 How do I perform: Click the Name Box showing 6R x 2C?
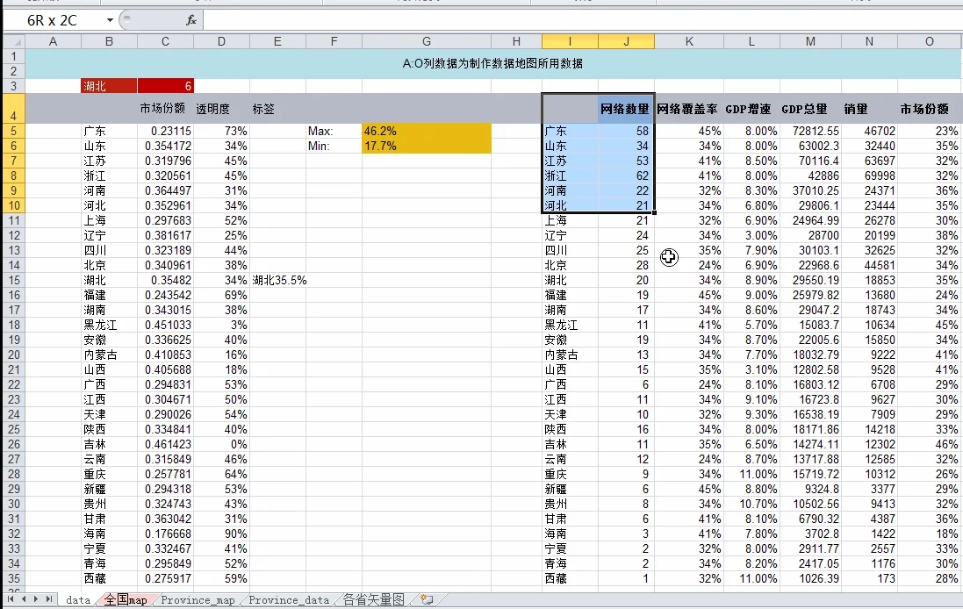tap(54, 20)
